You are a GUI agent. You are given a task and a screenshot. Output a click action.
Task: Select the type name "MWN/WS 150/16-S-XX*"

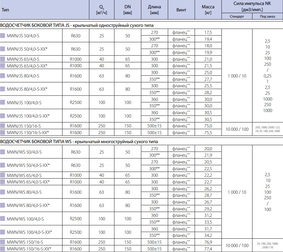pyautogui.click(x=29, y=249)
